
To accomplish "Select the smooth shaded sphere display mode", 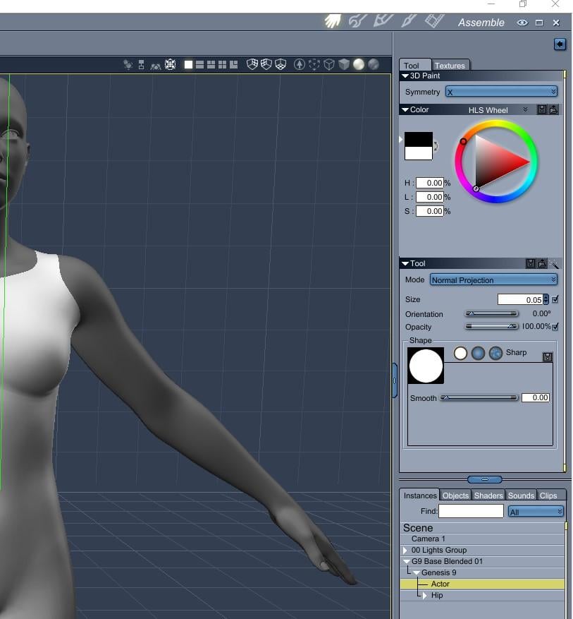I will point(359,64).
